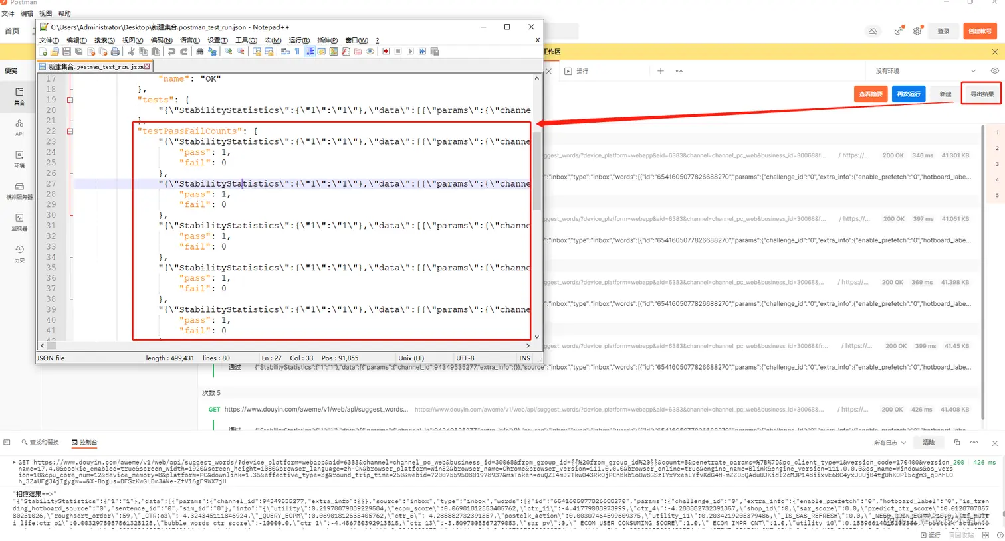Image resolution: width=1005 pixels, height=541 pixels.
Task: Click the 清除 clear console button
Action: tap(929, 443)
